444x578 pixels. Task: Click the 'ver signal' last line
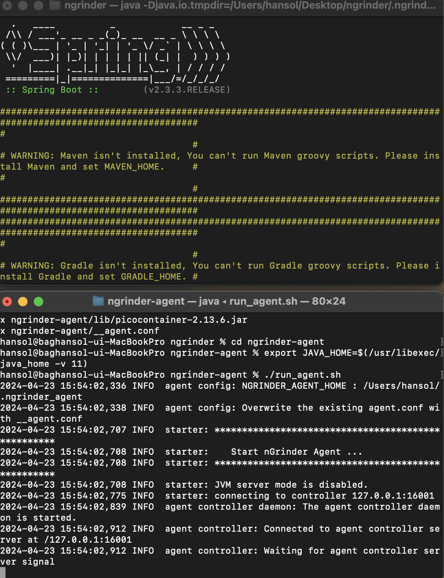(x=27, y=562)
